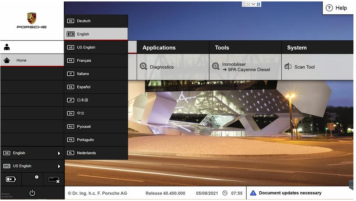Collapse the top toolbar chevron

pyautogui.click(x=253, y=4)
